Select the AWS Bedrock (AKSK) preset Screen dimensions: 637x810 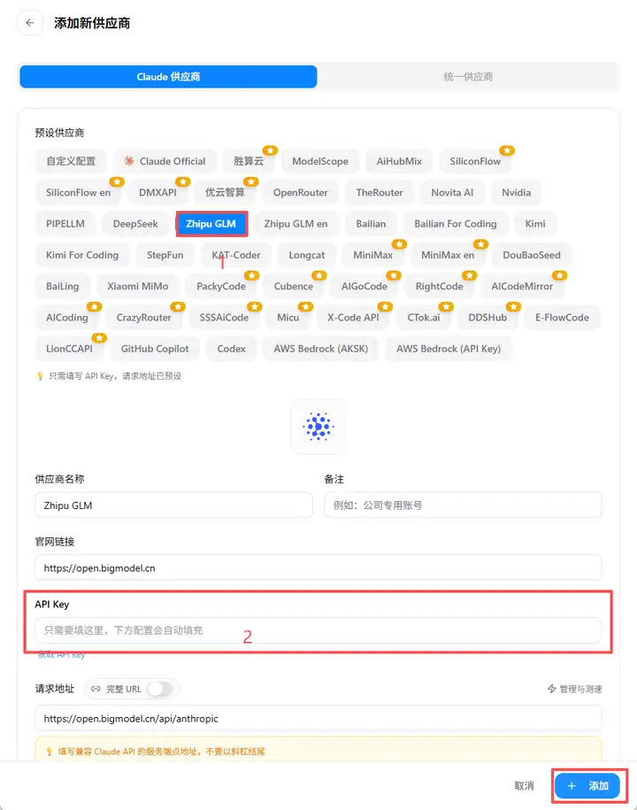[320, 349]
